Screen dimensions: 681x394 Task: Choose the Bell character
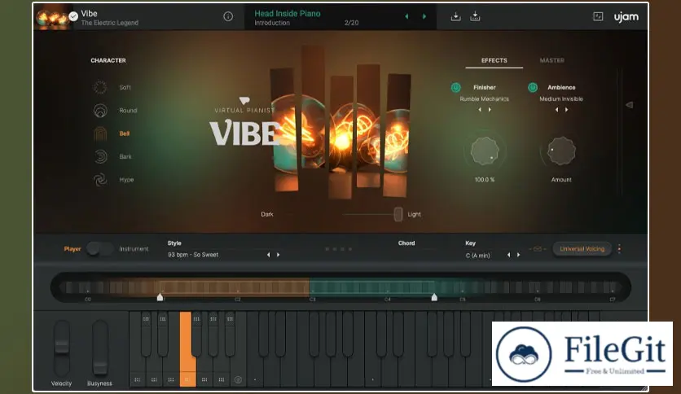coord(124,134)
